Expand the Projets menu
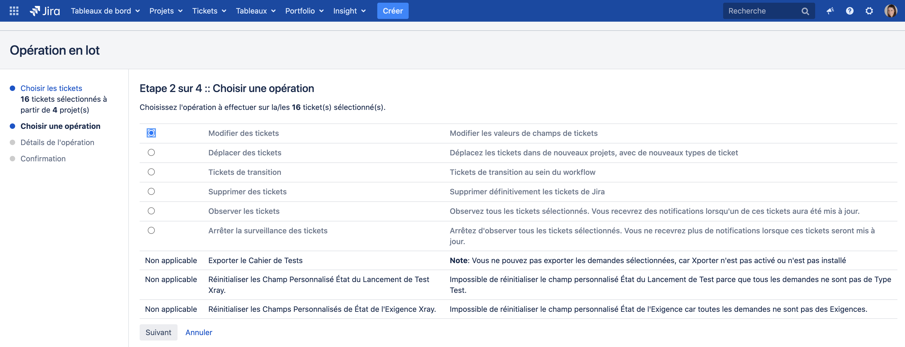905x347 pixels. 166,11
